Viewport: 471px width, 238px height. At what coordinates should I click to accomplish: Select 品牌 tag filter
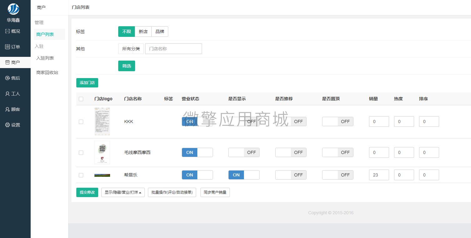pyautogui.click(x=160, y=32)
